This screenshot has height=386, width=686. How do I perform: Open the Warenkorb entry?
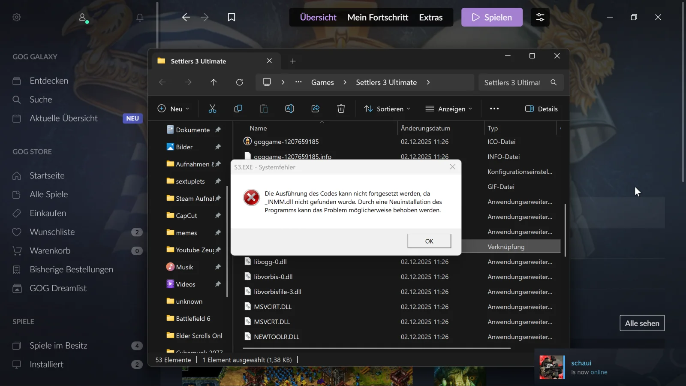click(x=50, y=251)
